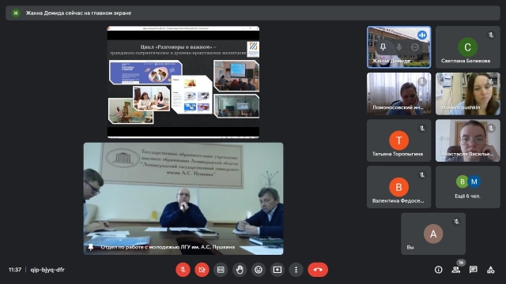This screenshot has height=284, width=506.
Task: Open the activities shapes icon
Action: [x=490, y=270]
